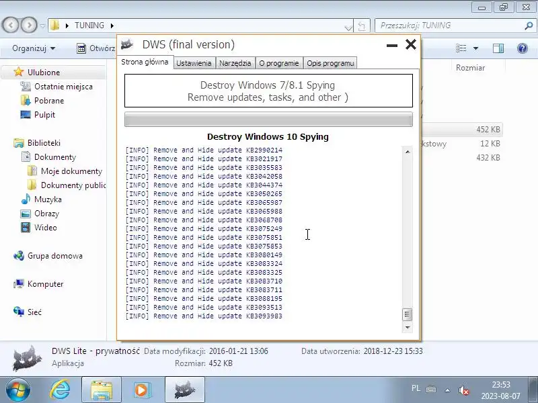Image resolution: width=538 pixels, height=403 pixels.
Task: Click the PL language indicator
Action: pos(416,388)
